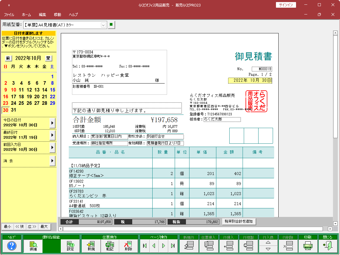Duplicate a row with 行複製
340x255 pixels.
pos(249,246)
